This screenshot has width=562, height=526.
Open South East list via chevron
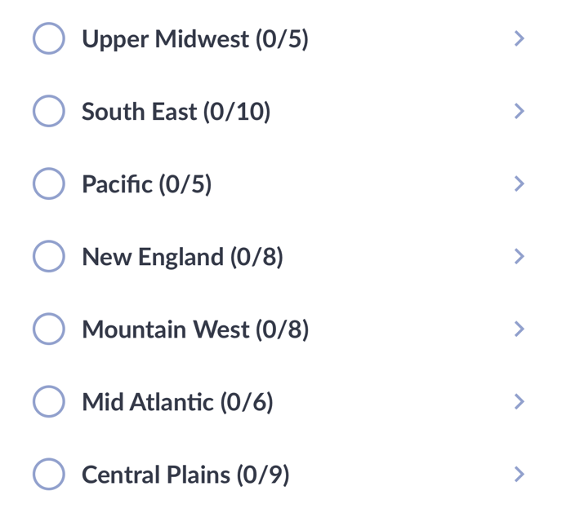(x=520, y=111)
